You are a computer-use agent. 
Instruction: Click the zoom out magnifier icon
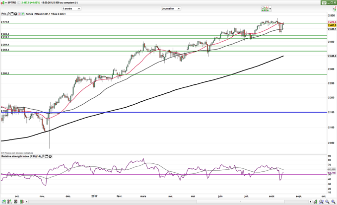[328, 202]
